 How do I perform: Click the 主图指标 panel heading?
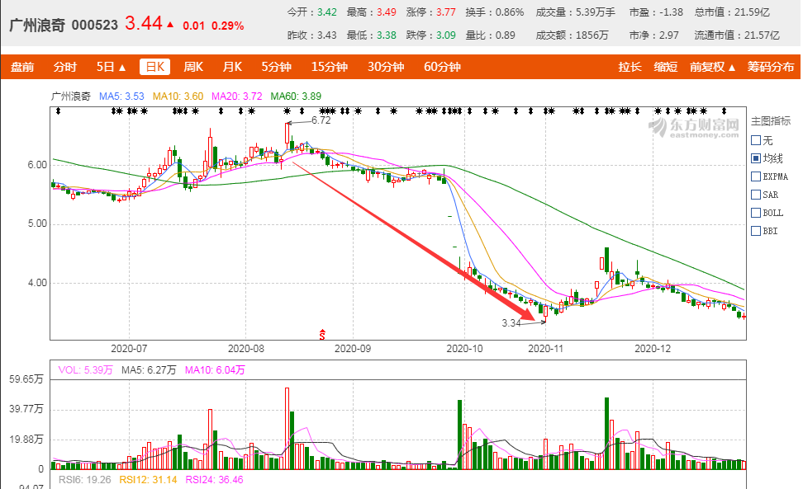771,121
